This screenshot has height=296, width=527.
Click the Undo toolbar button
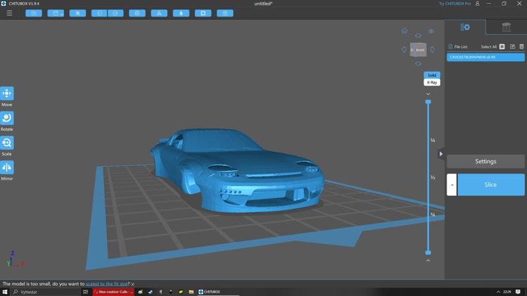coord(99,13)
